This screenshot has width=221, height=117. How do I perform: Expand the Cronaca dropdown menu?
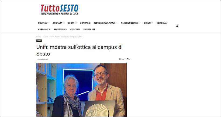click(x=58, y=23)
